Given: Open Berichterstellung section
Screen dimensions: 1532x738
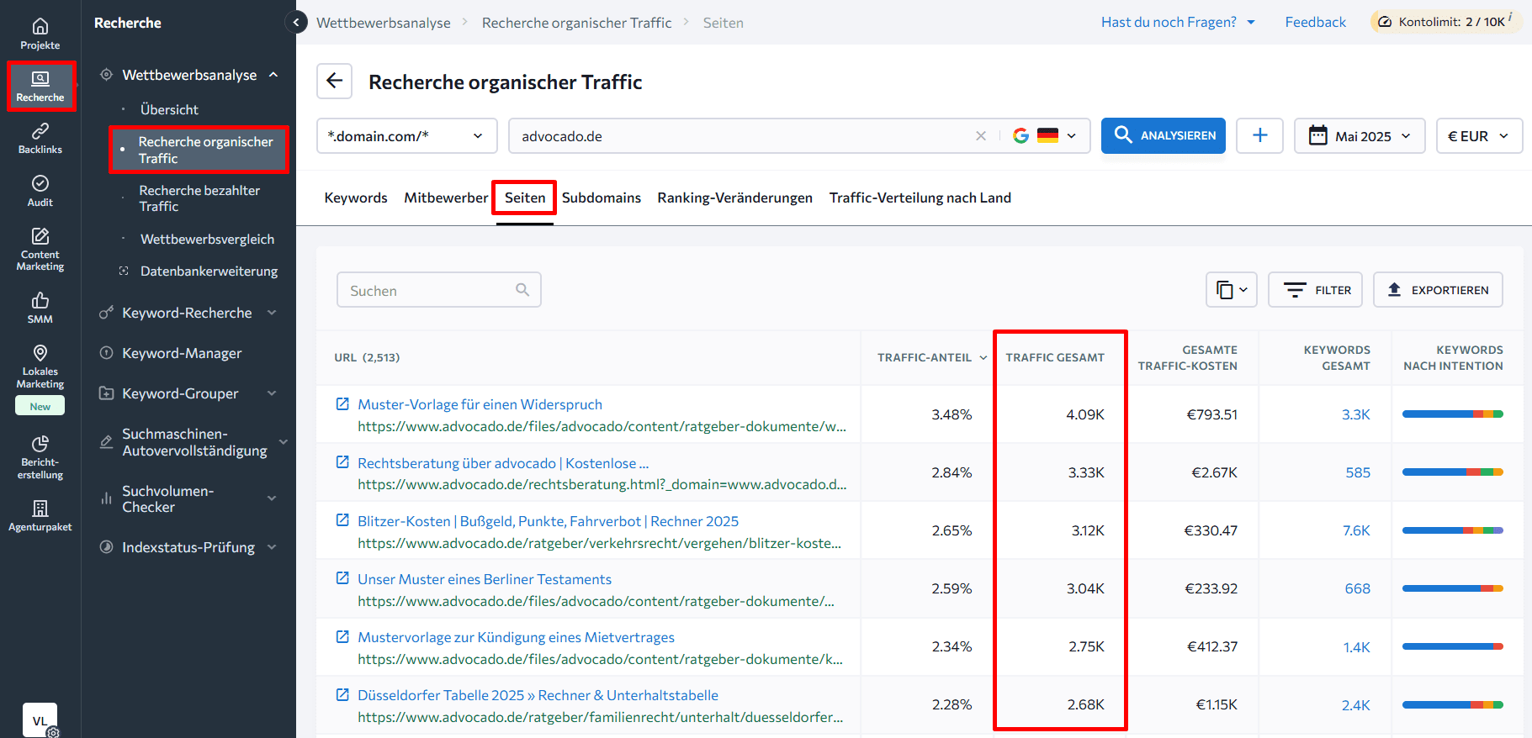Looking at the screenshot, I should pyautogui.click(x=40, y=457).
